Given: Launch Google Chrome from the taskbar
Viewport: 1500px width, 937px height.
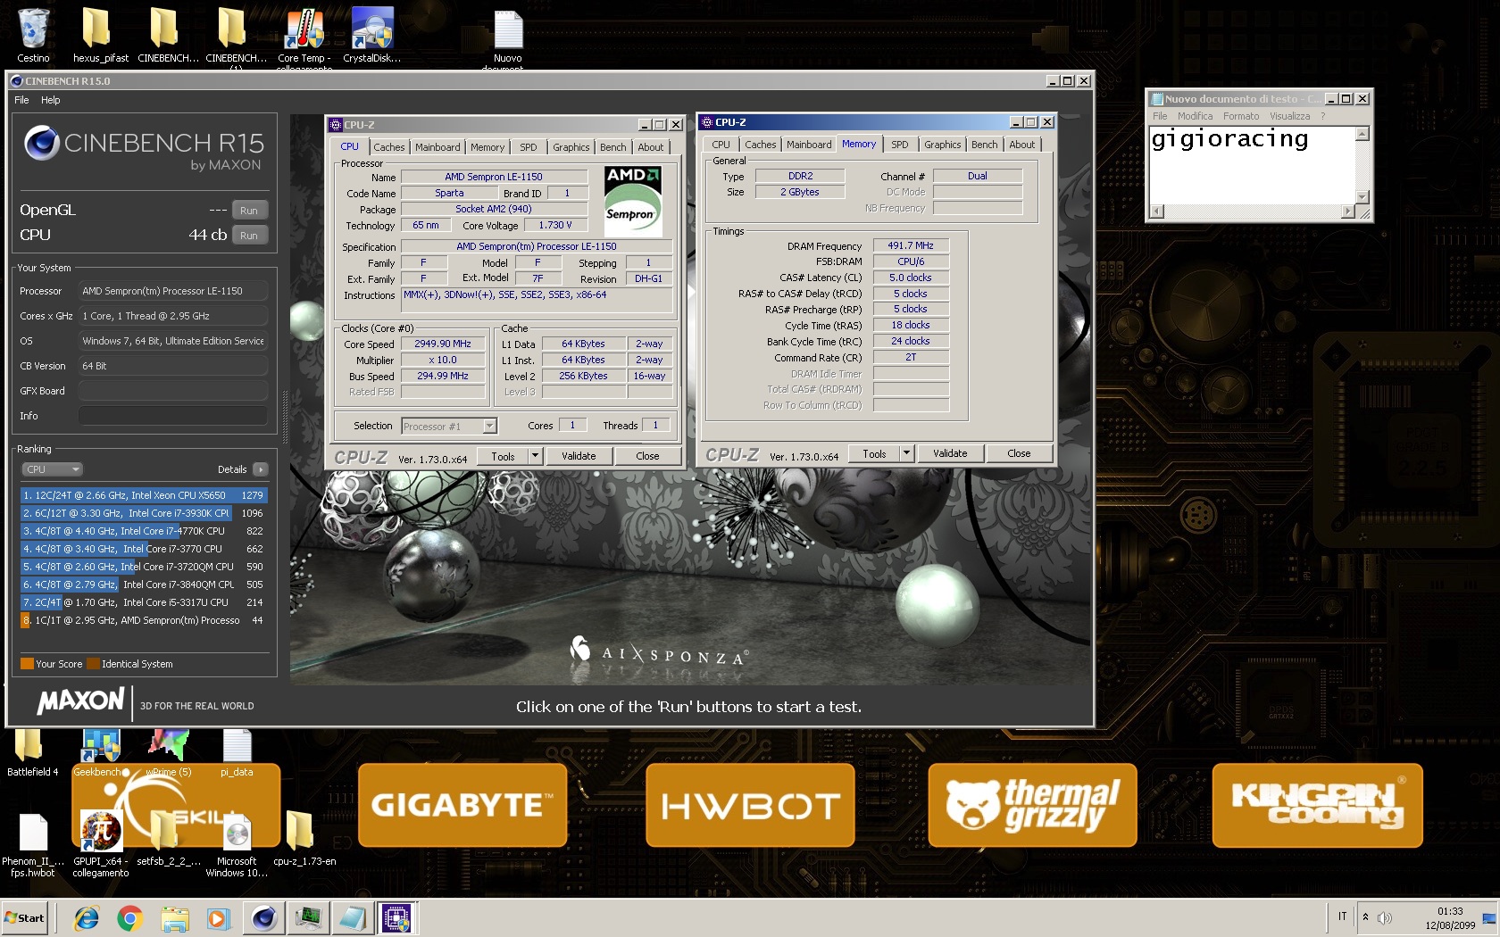Looking at the screenshot, I should coord(130,917).
